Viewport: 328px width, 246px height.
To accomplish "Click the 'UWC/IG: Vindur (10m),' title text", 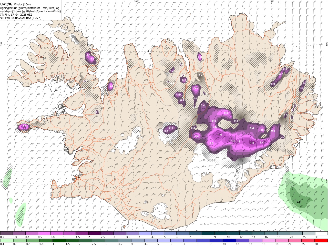I will tap(16, 4).
